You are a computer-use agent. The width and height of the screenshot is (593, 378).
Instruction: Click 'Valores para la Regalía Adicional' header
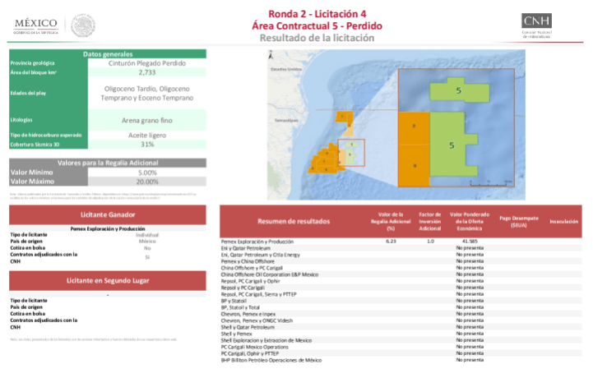tap(108, 163)
